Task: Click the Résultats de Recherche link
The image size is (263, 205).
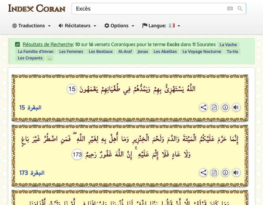Action: pos(48,44)
